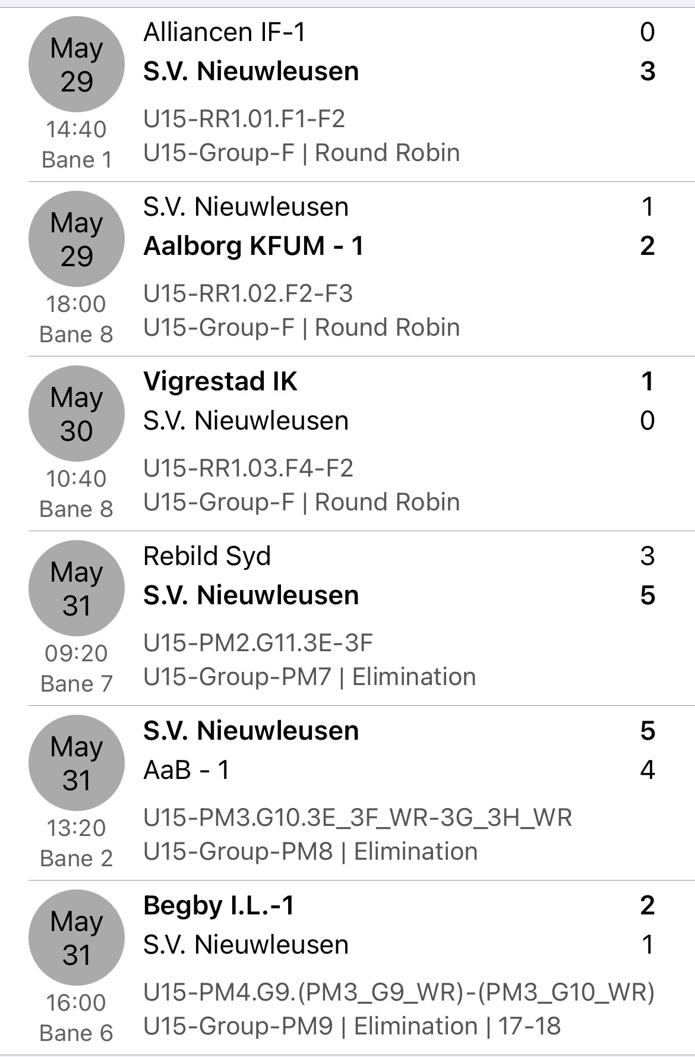Open Begby I.L.-1 team entry

pos(219,906)
